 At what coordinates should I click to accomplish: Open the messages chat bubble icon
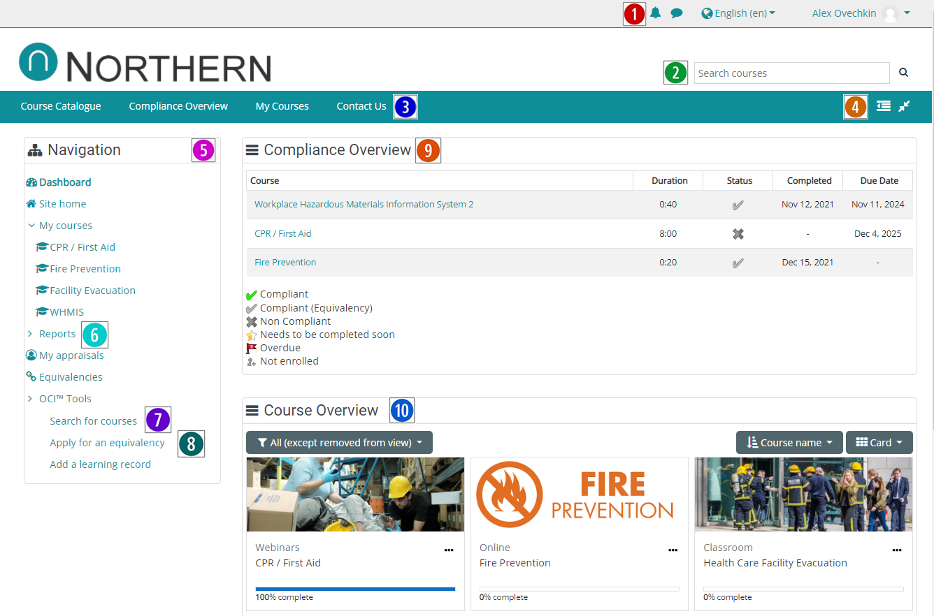point(676,13)
